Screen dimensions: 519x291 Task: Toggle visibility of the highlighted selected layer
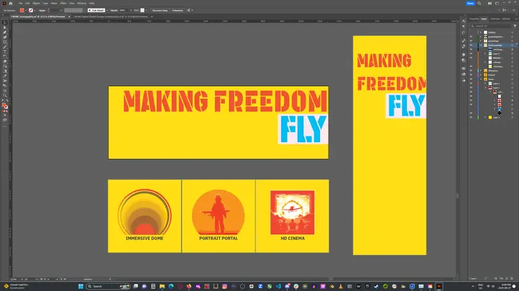(x=471, y=45)
